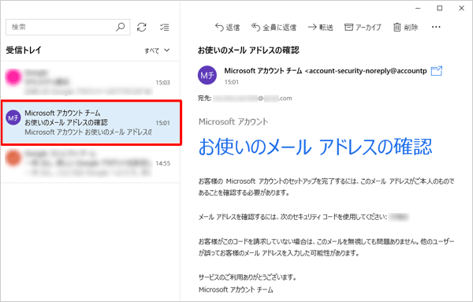Viewport: 473px width, 302px height.
Task: Click the search magnifier icon
Action: click(120, 27)
